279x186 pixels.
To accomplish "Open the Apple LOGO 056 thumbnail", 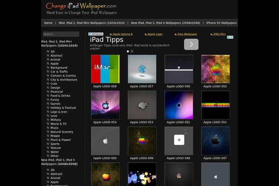I will click(x=179, y=69).
